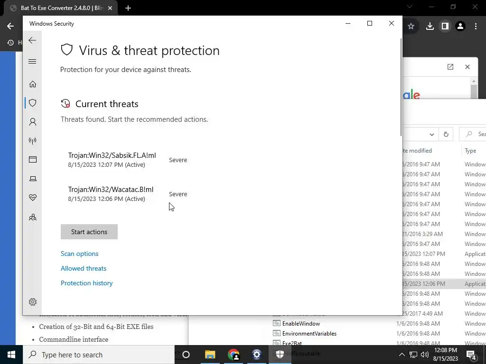Select file dated 1/25/2017 4:49 AM

pyautogui.click(x=444, y=314)
